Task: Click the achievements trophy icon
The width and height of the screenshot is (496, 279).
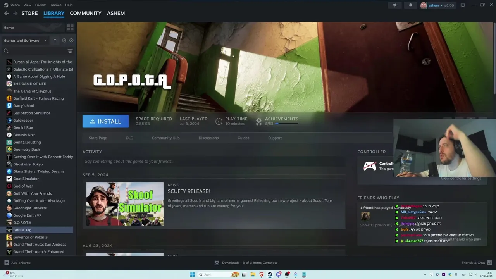Action: (259, 121)
